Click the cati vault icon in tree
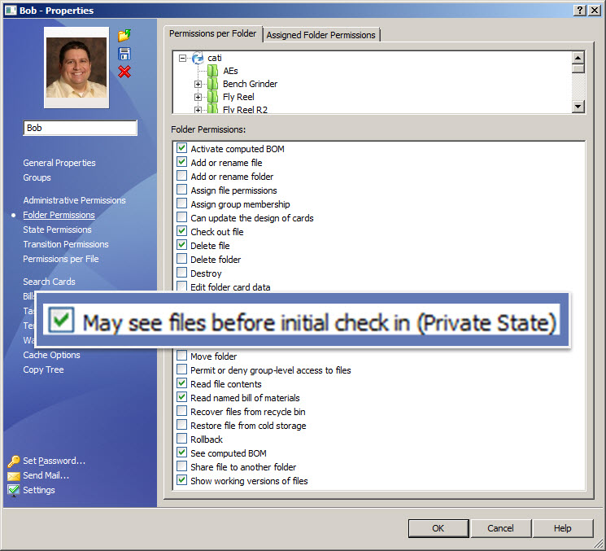The height and width of the screenshot is (551, 606). pos(198,59)
